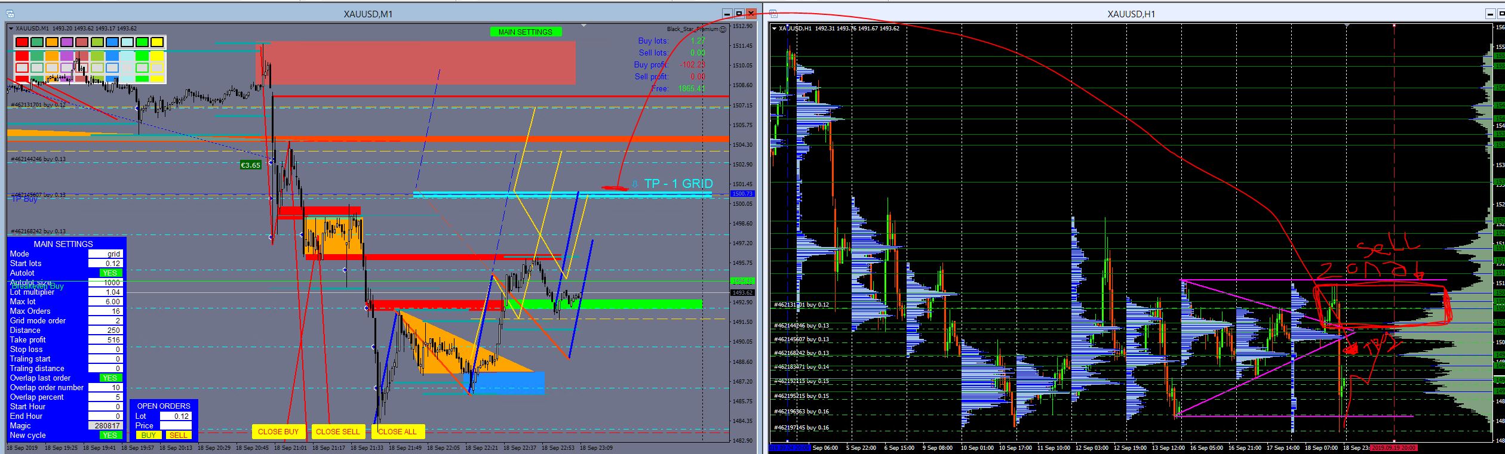Click the Buy profit value -102.23
Viewport: 1505px width, 454px height.
pyautogui.click(x=692, y=64)
